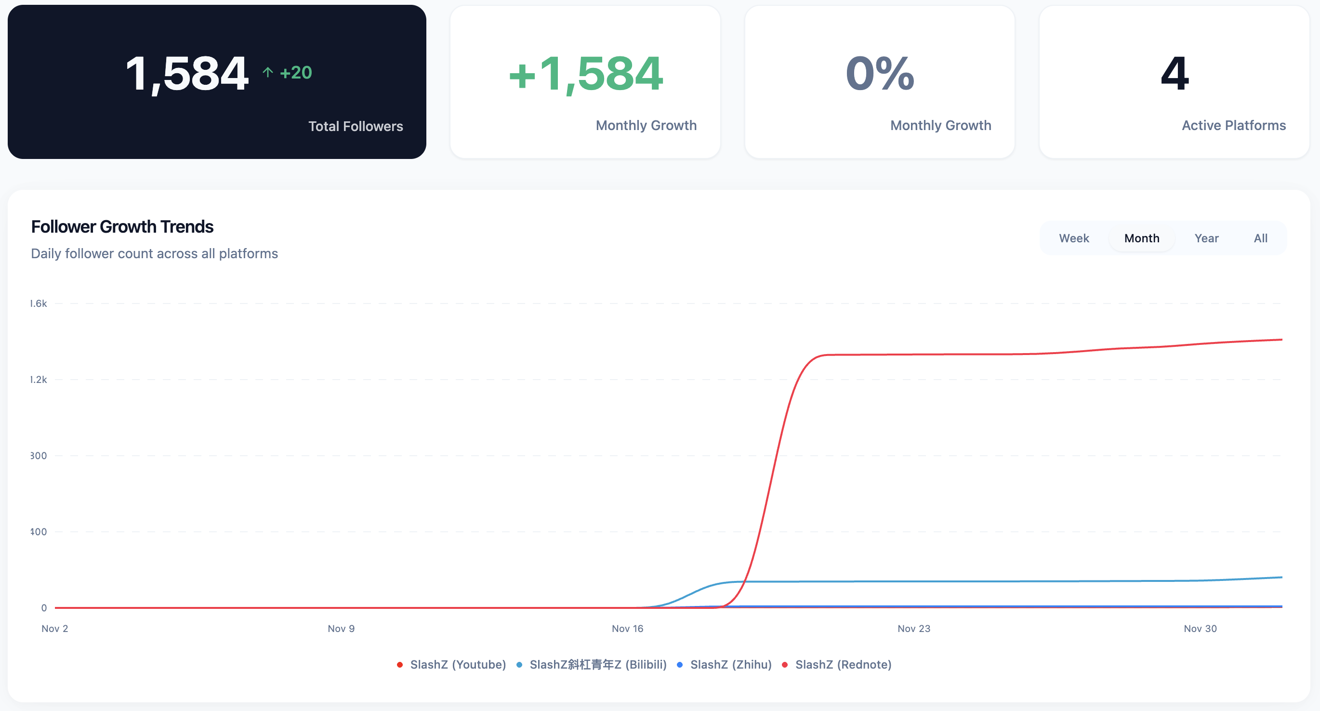Show All time range data

click(x=1260, y=238)
